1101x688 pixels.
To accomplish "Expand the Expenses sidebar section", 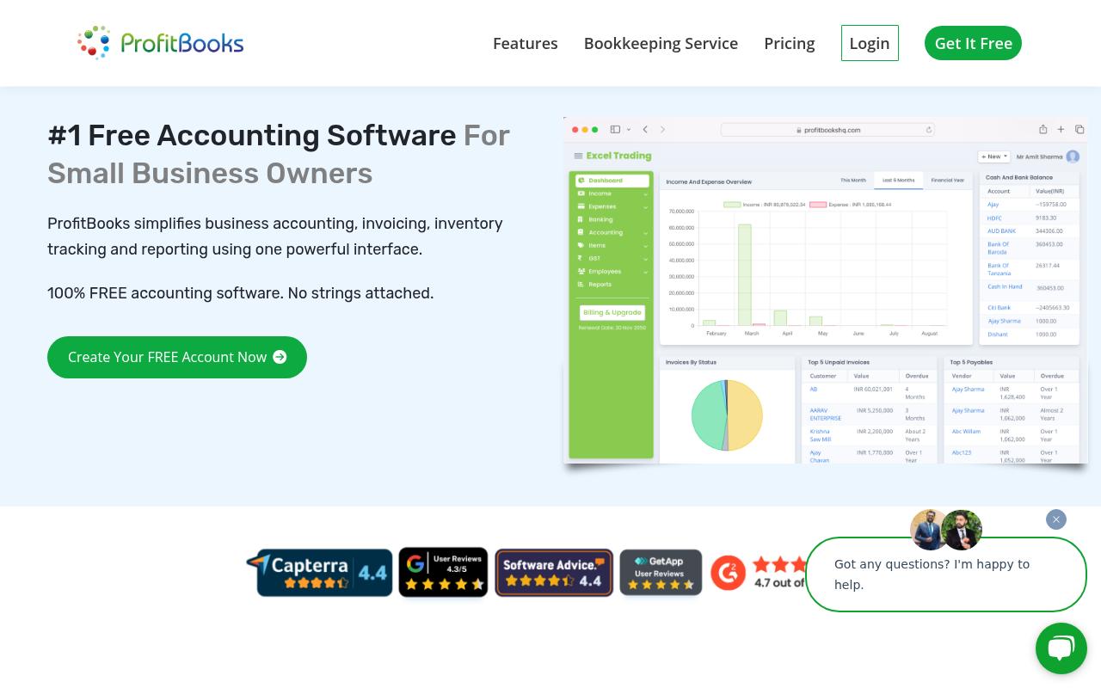I will click(612, 206).
